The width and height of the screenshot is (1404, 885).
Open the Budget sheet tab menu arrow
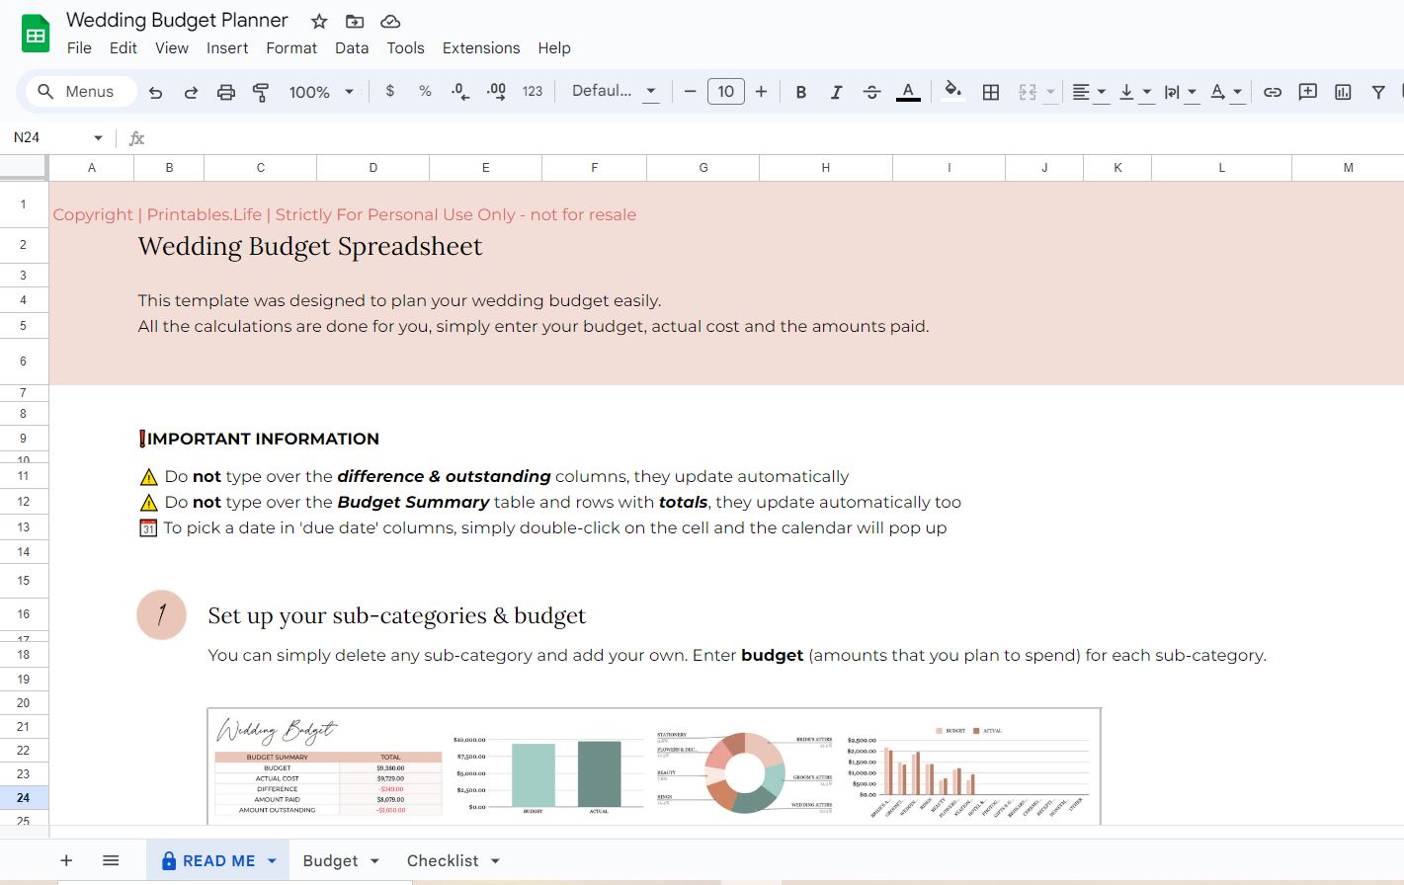[x=373, y=860]
